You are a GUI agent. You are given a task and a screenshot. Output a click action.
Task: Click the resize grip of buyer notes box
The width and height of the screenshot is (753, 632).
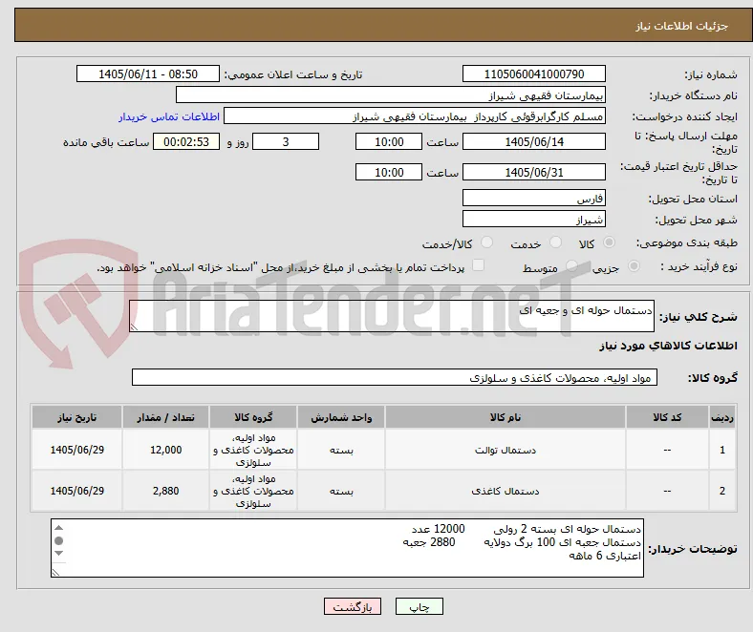point(55,573)
